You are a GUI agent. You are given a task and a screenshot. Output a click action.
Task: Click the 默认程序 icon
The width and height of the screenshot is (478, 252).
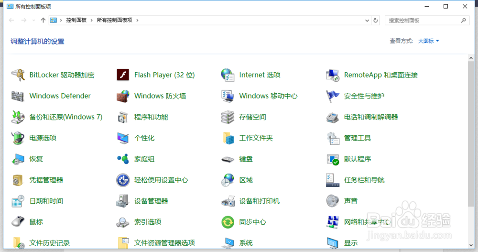coord(333,159)
